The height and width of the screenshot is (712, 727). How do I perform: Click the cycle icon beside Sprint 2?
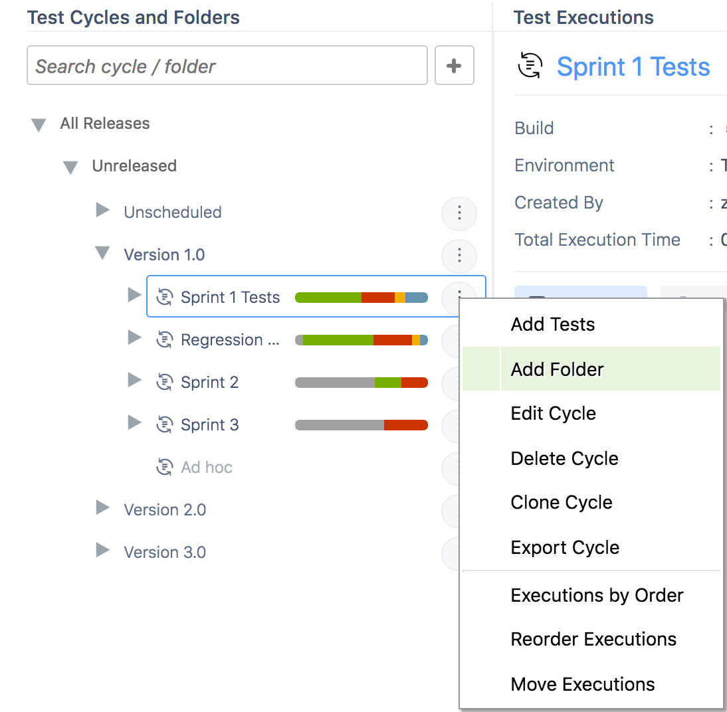click(x=165, y=382)
